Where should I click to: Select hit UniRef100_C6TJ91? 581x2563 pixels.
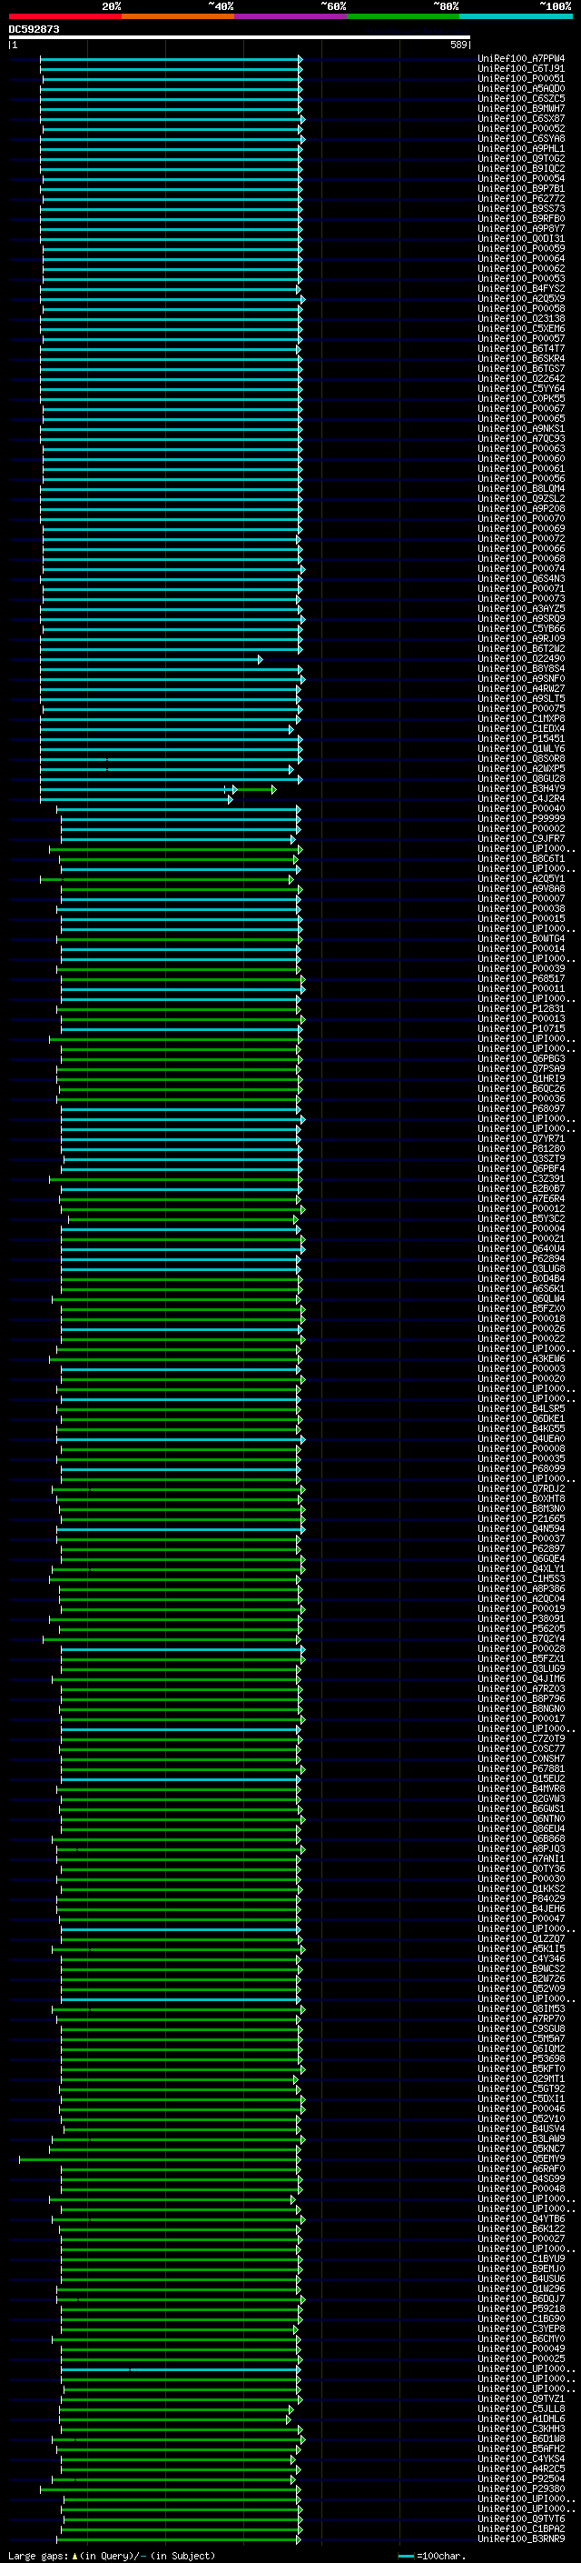(521, 69)
